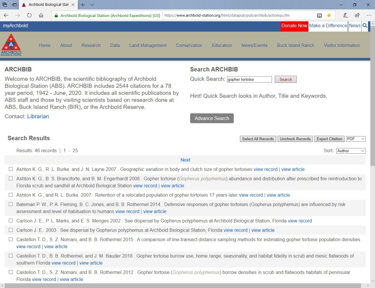375x288 pixels.
Task: Click the Quick Search text field
Action: coord(249,79)
